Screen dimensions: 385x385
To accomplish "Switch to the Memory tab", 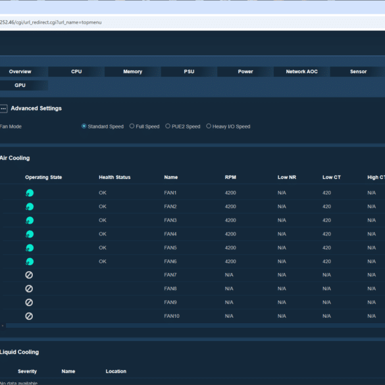I will (x=132, y=72).
